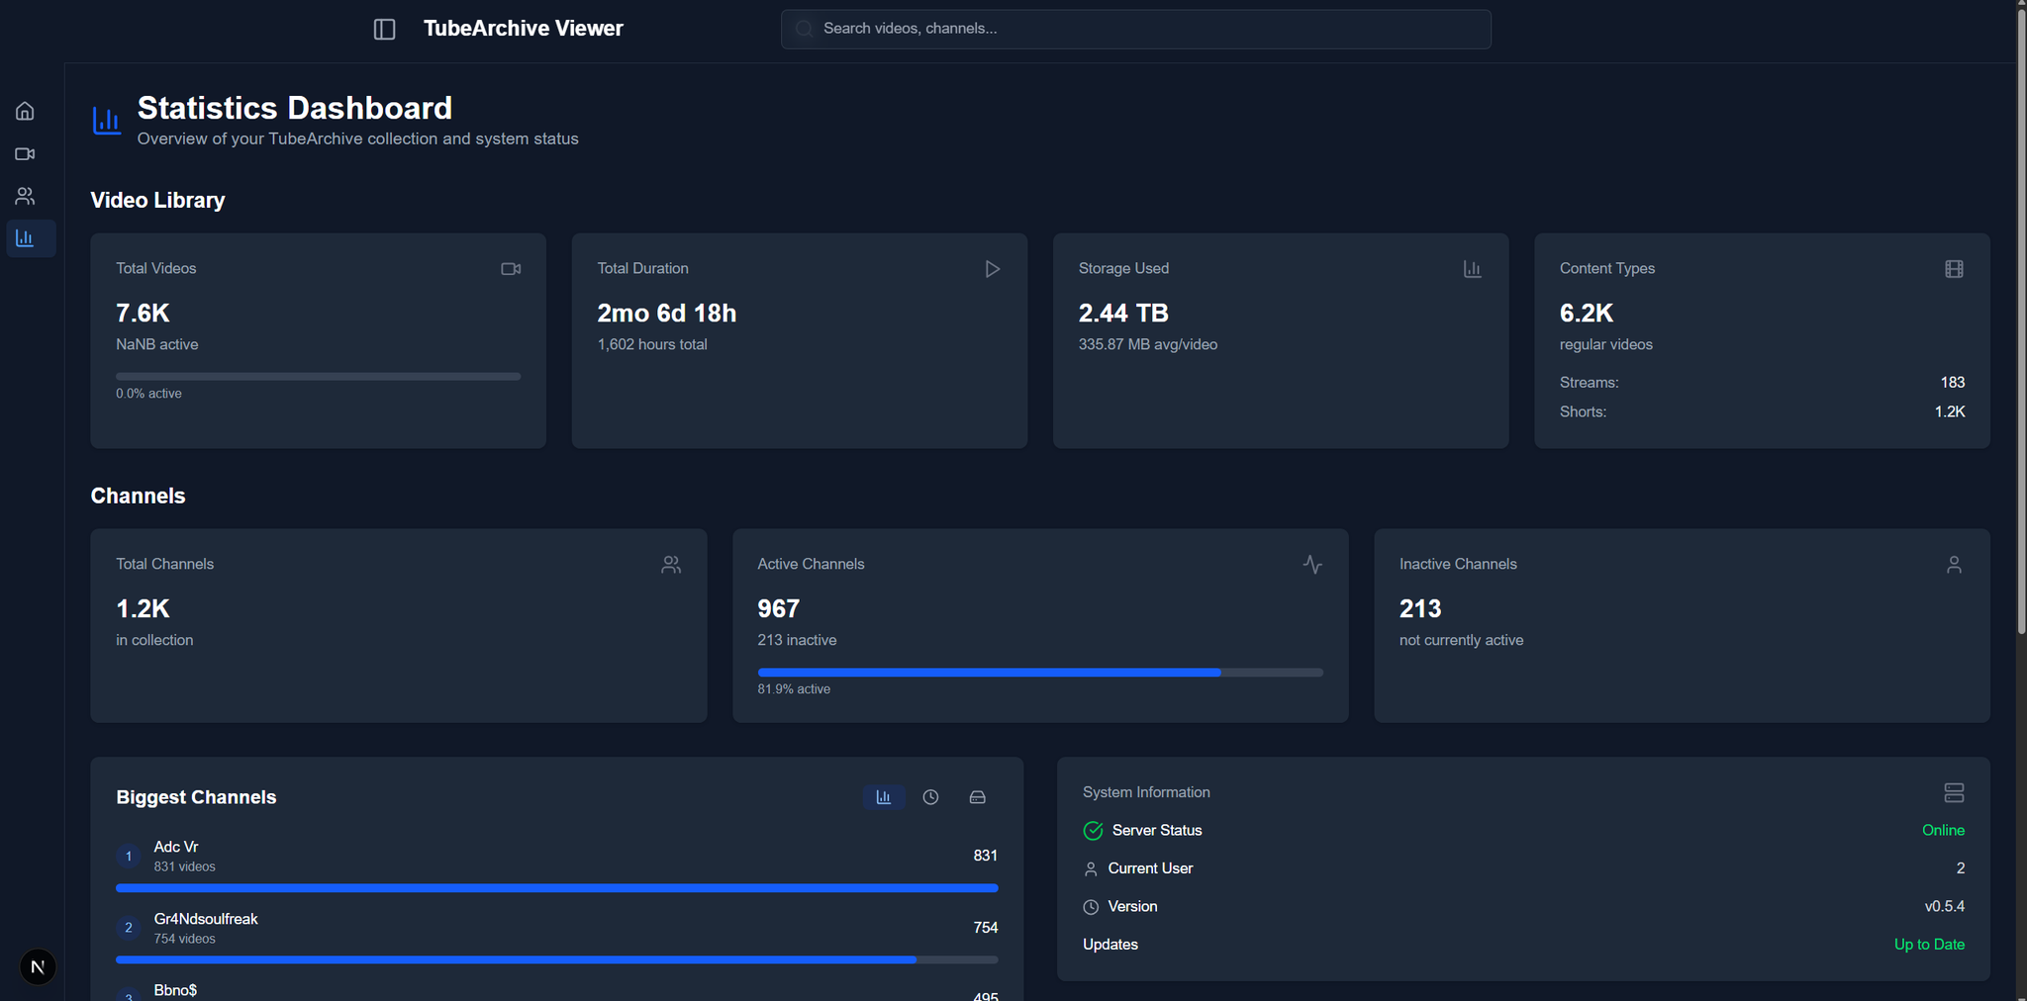Click the clock icon beside Version
This screenshot has height=1001, width=2027.
(x=1091, y=907)
